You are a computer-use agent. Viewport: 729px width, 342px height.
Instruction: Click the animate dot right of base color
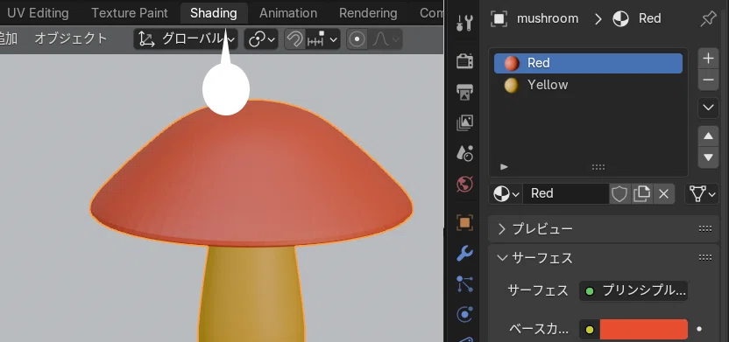pyautogui.click(x=699, y=330)
